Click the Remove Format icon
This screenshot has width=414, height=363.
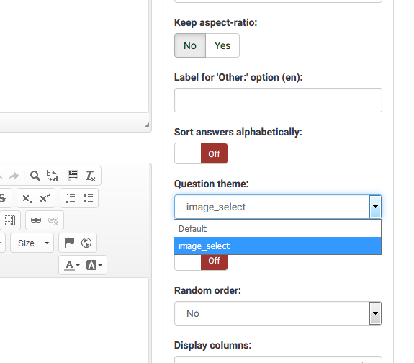click(x=90, y=176)
